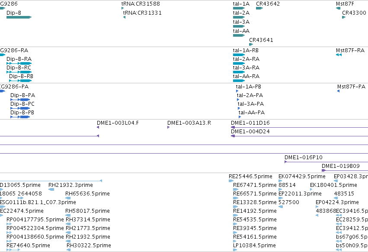
Task: Select the RH21932.5prime EST label
Action: pyautogui.click(x=88, y=237)
